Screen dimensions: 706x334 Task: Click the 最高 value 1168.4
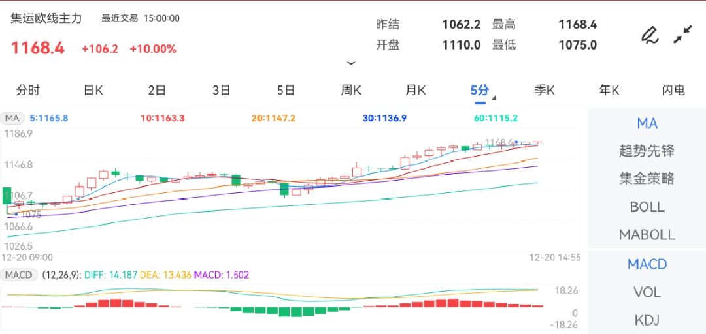point(578,24)
